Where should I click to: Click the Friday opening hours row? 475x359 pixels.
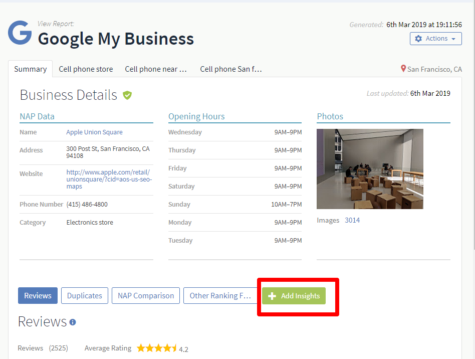[235, 168]
